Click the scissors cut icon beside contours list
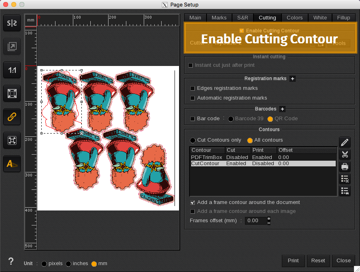Image resolution: width=360 pixels, height=272 pixels. [345, 154]
